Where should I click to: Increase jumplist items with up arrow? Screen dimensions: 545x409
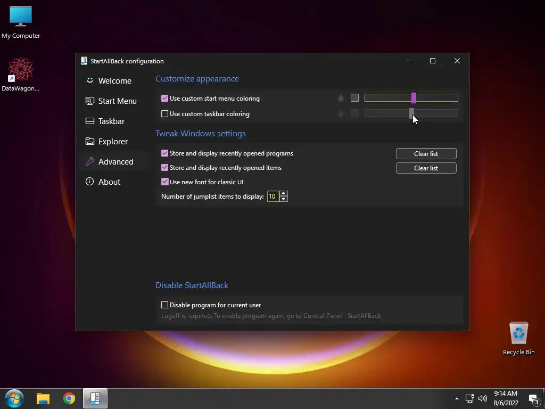click(x=284, y=194)
